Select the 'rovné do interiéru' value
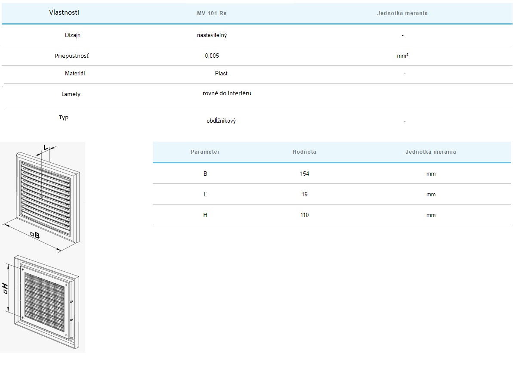The width and height of the screenshot is (513, 372). click(x=227, y=93)
